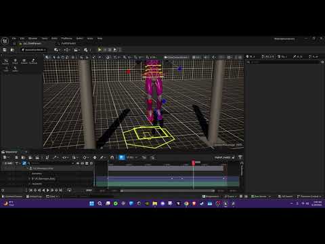Click the Pause simulation button in toolbar
The width and height of the screenshot is (325, 244).
(x=105, y=49)
